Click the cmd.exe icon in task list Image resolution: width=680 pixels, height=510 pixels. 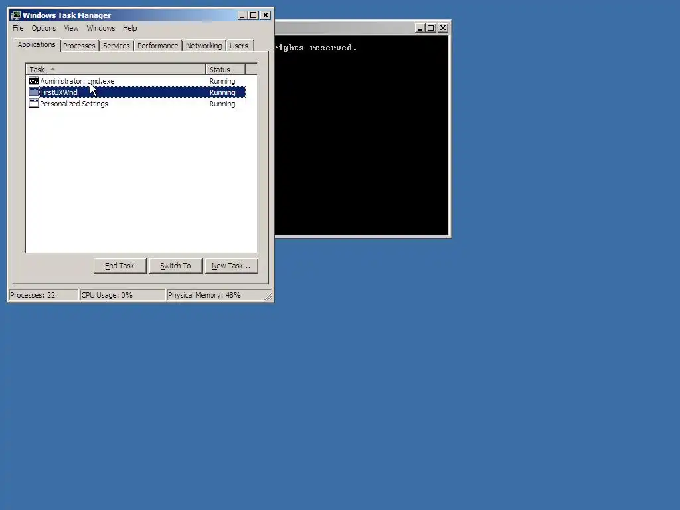(x=33, y=81)
